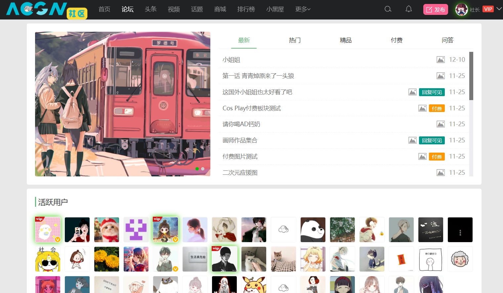Click the pink 发布 button
Screen dimensions: 503x293
point(436,10)
